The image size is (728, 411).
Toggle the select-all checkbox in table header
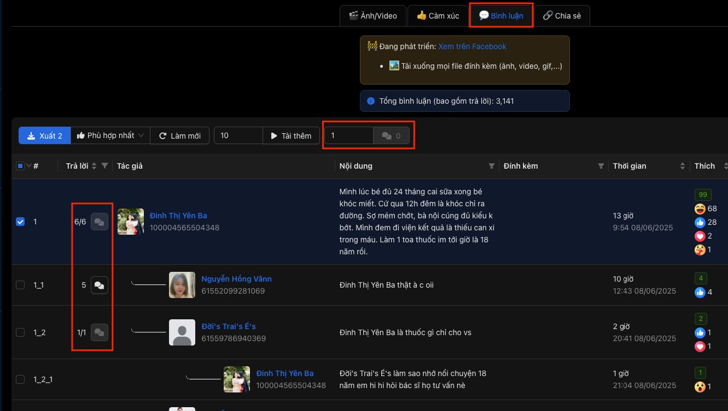tap(20, 166)
